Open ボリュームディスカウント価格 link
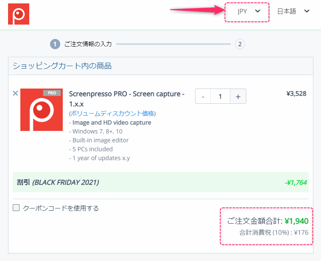This screenshot has height=261, width=321. click(x=112, y=113)
